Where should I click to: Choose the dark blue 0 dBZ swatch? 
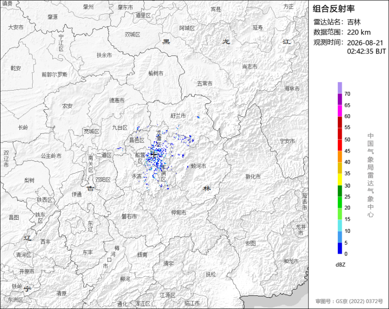point(340,248)
